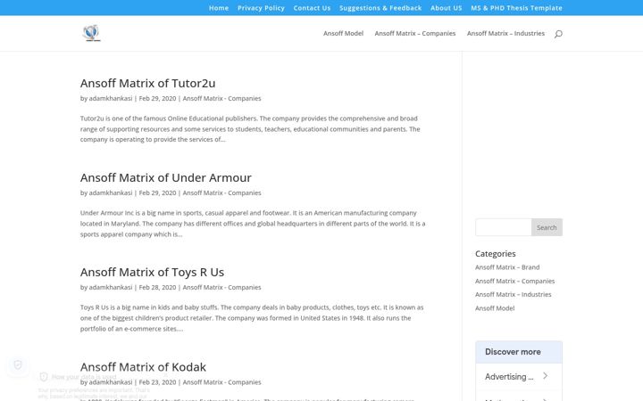Click the privacy shield icon at bottom left
Screen dimensions: 643x401
click(x=18, y=364)
